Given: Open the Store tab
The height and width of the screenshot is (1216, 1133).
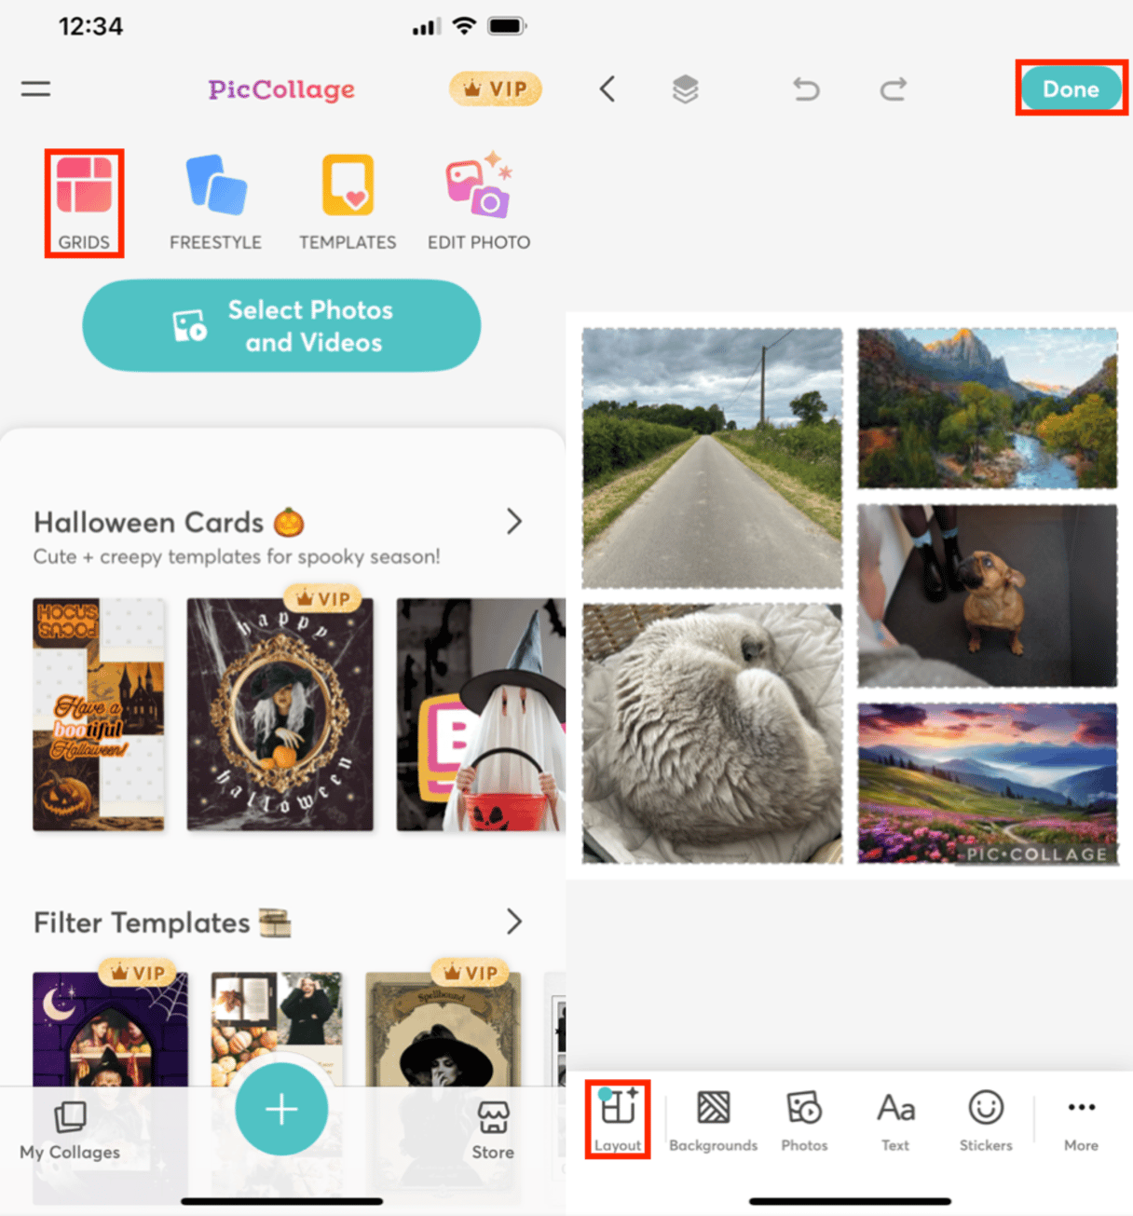Looking at the screenshot, I should [493, 1130].
